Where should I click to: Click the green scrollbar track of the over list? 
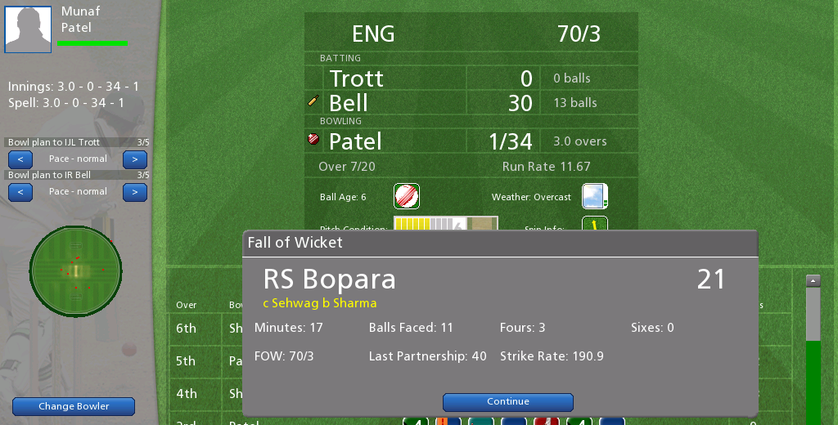(x=813, y=382)
